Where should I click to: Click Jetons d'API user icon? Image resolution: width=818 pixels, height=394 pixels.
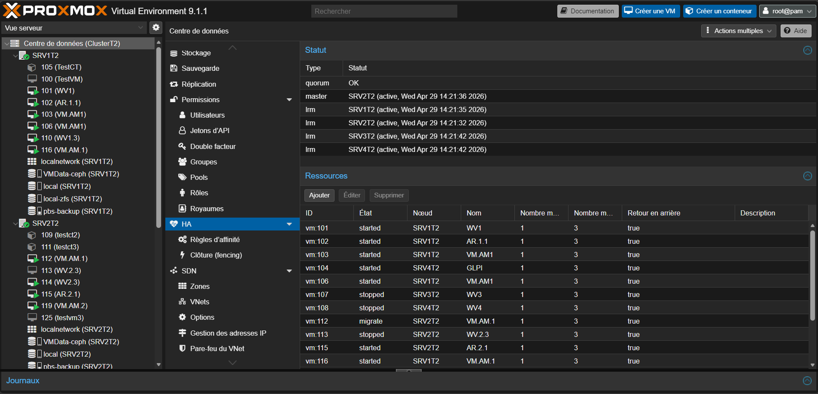(x=182, y=130)
